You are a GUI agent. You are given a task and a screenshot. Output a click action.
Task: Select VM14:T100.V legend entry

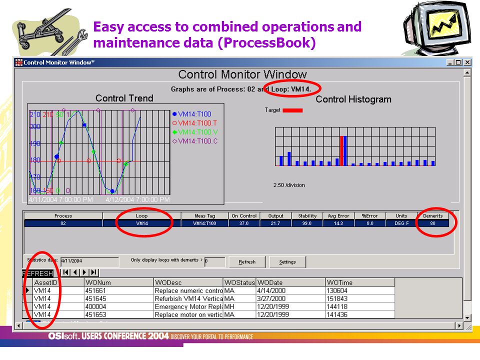point(195,132)
